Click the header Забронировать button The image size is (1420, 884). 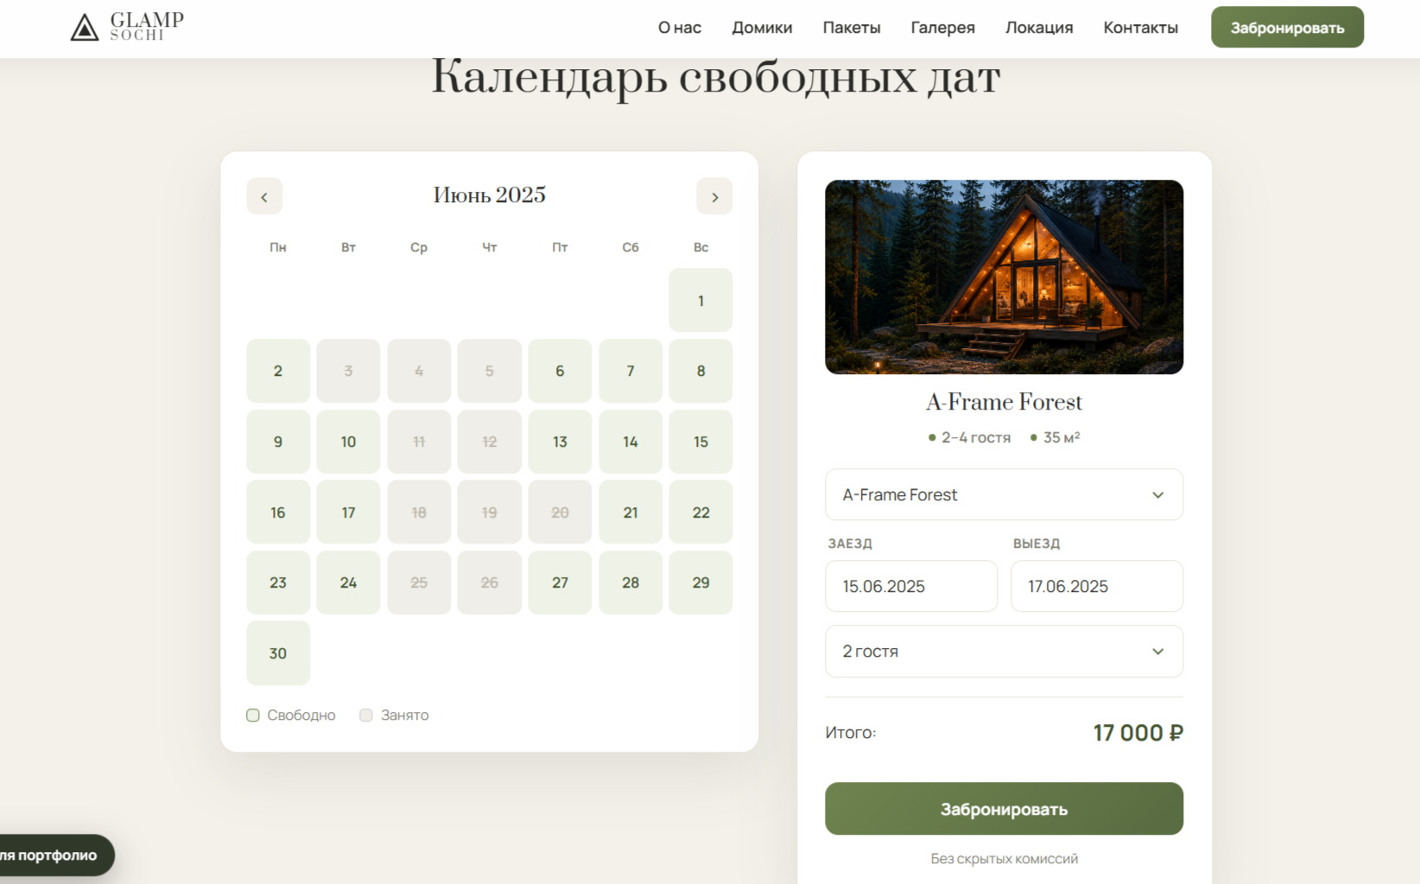point(1287,28)
